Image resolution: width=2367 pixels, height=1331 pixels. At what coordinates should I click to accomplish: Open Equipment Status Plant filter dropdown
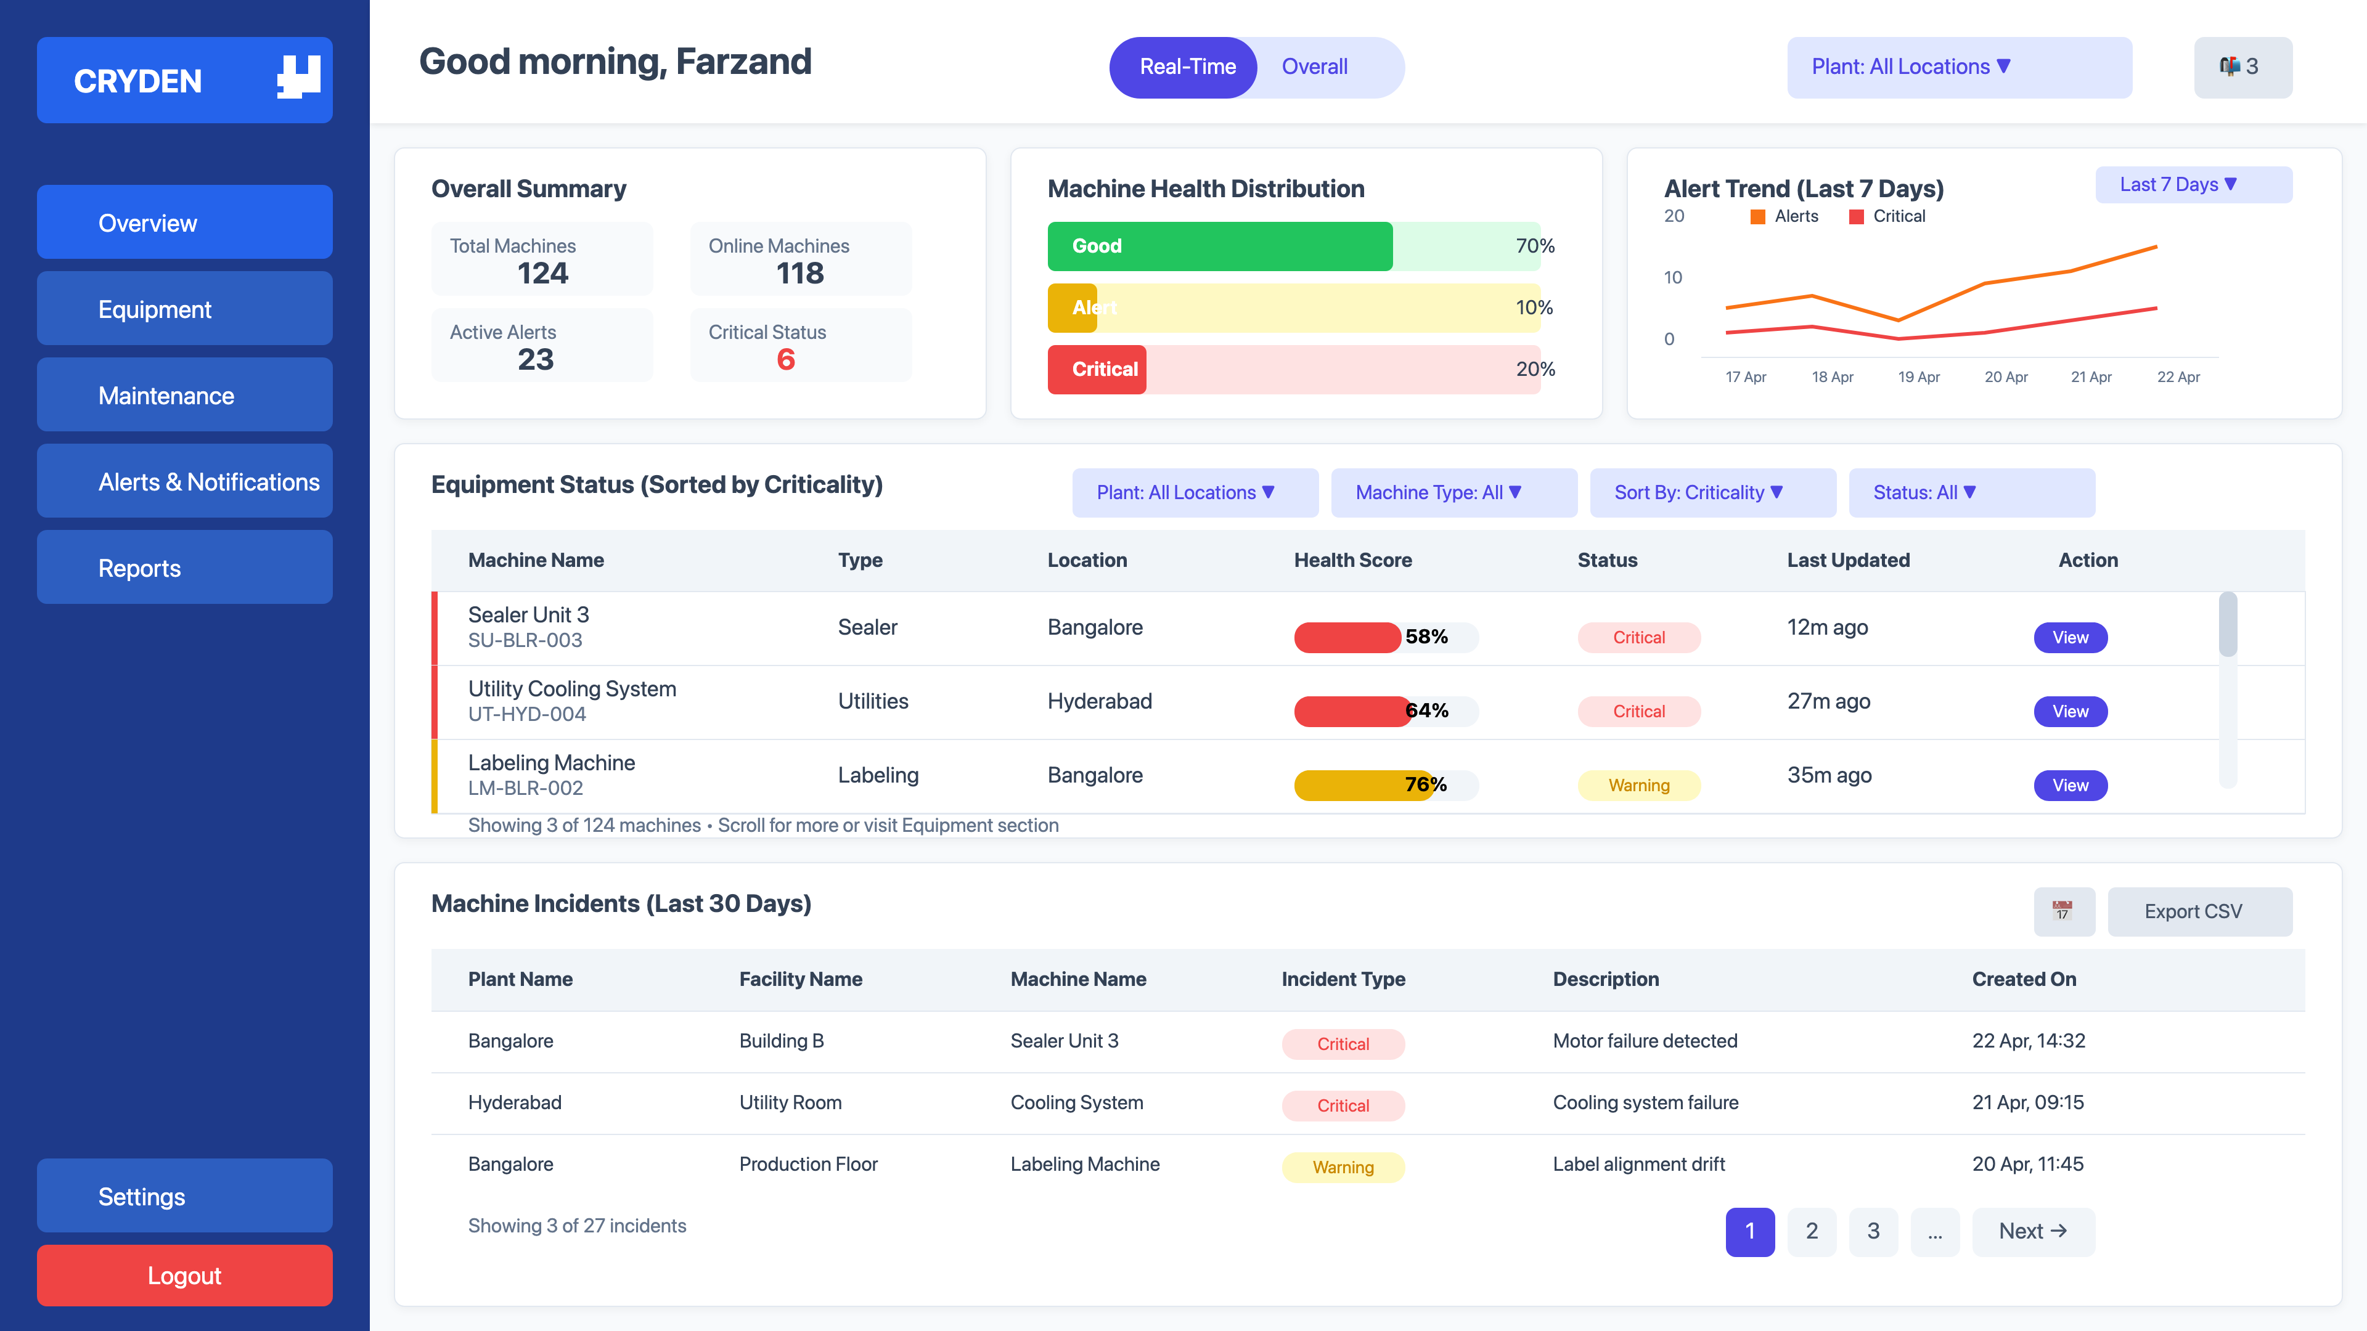pos(1195,492)
